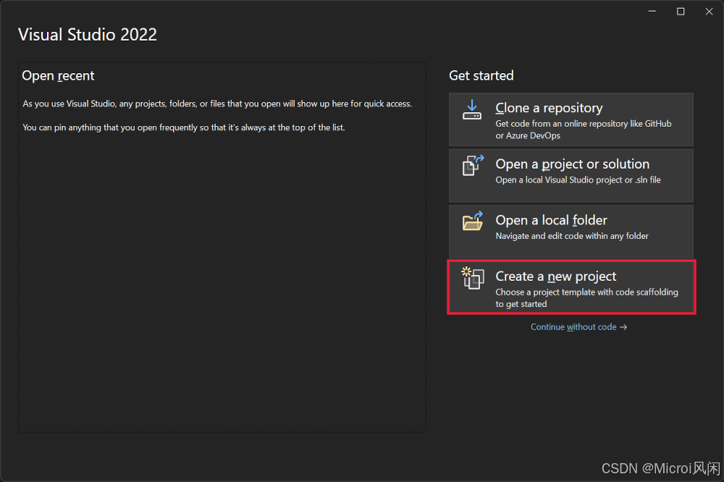Follow the Continue without code link
The height and width of the screenshot is (482, 724).
573,327
